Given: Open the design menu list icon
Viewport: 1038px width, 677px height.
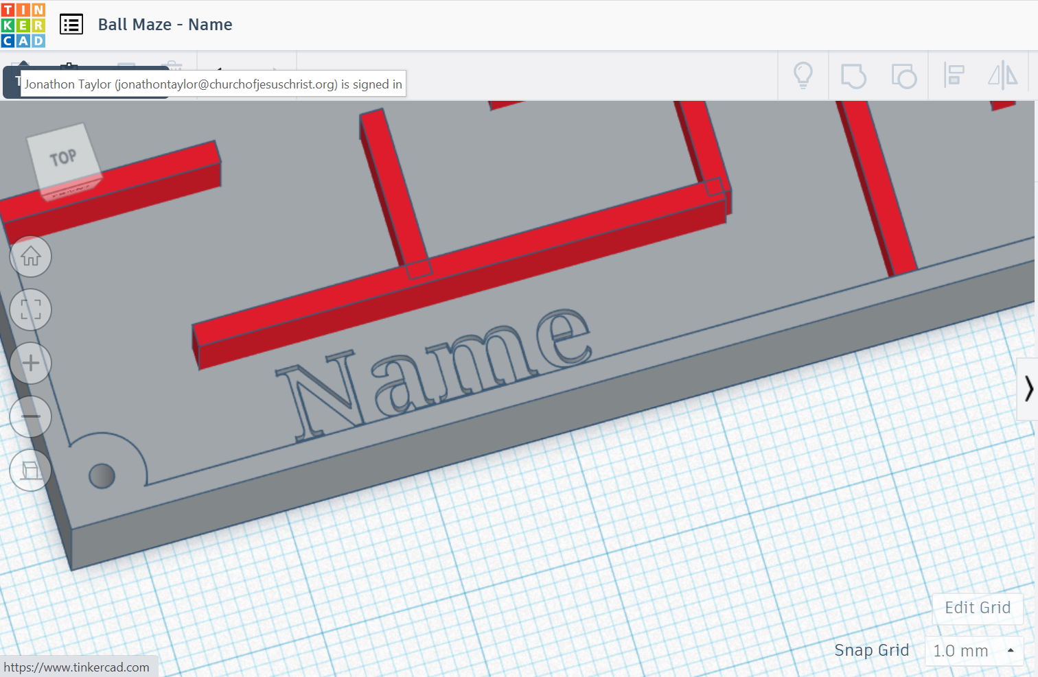Looking at the screenshot, I should tap(71, 23).
